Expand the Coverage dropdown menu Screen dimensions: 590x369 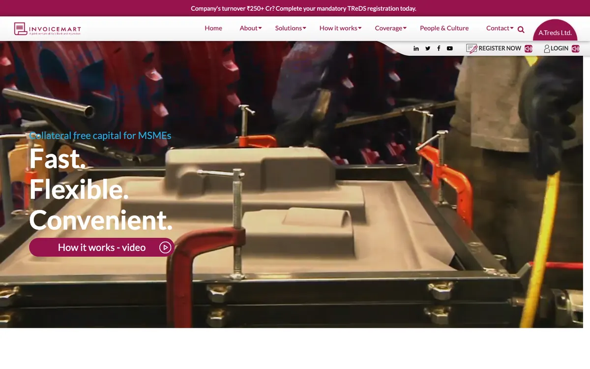click(391, 28)
